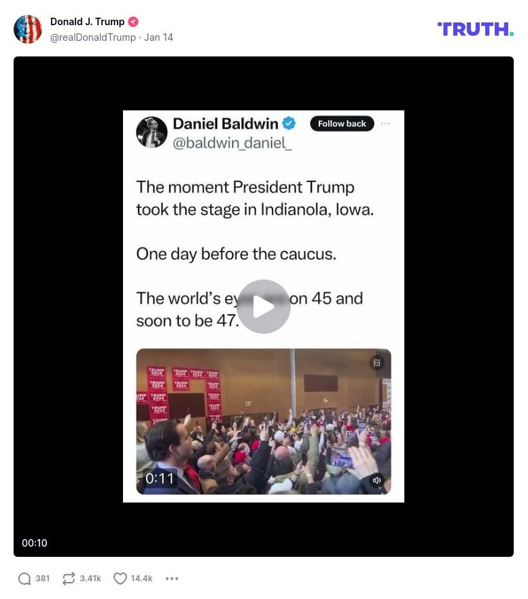Image resolution: width=528 pixels, height=599 pixels.
Task: Click the TRUTH logo
Action: pos(475,29)
